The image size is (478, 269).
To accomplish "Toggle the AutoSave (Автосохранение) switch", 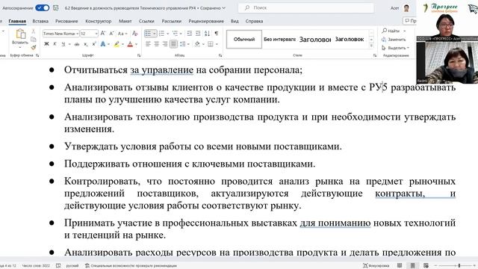I will pyautogui.click(x=42, y=8).
